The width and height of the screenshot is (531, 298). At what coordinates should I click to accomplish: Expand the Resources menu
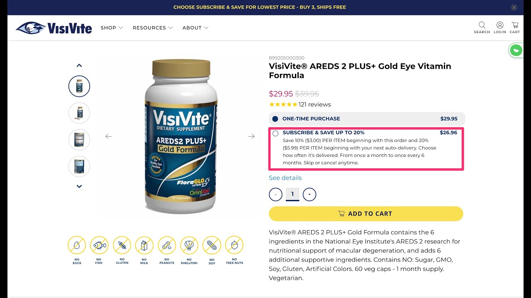(153, 28)
